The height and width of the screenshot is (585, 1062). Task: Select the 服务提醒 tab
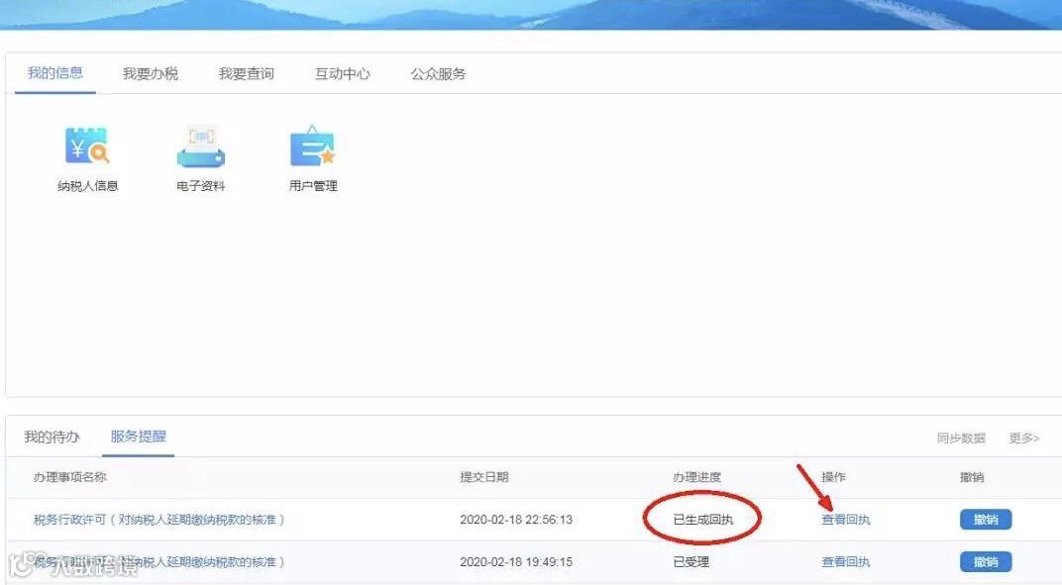coord(139,437)
